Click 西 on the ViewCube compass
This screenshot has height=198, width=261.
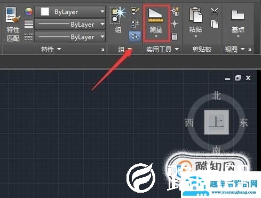(189, 123)
